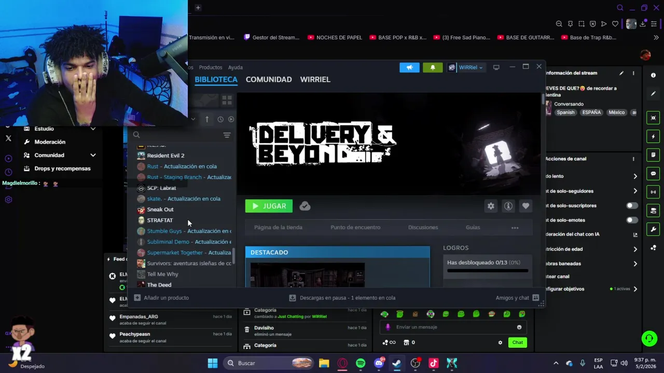Show more game links ellipsis

(515, 227)
